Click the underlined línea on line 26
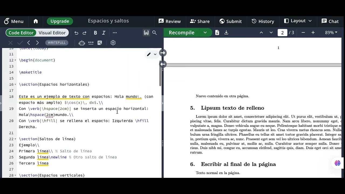 43,163
